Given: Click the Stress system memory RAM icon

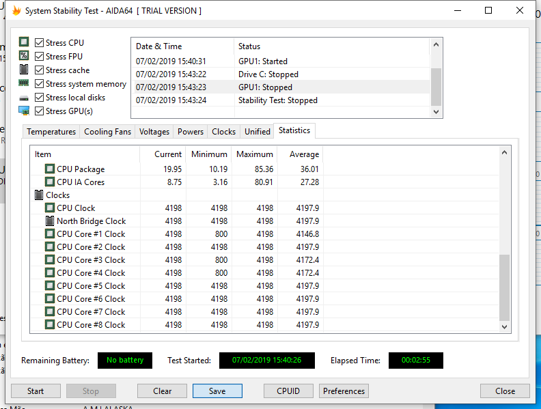Looking at the screenshot, I should [24, 83].
